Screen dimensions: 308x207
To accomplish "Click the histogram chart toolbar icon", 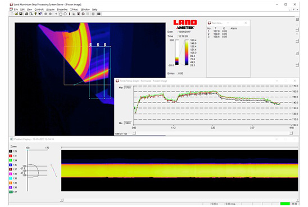I will tap(74, 13).
